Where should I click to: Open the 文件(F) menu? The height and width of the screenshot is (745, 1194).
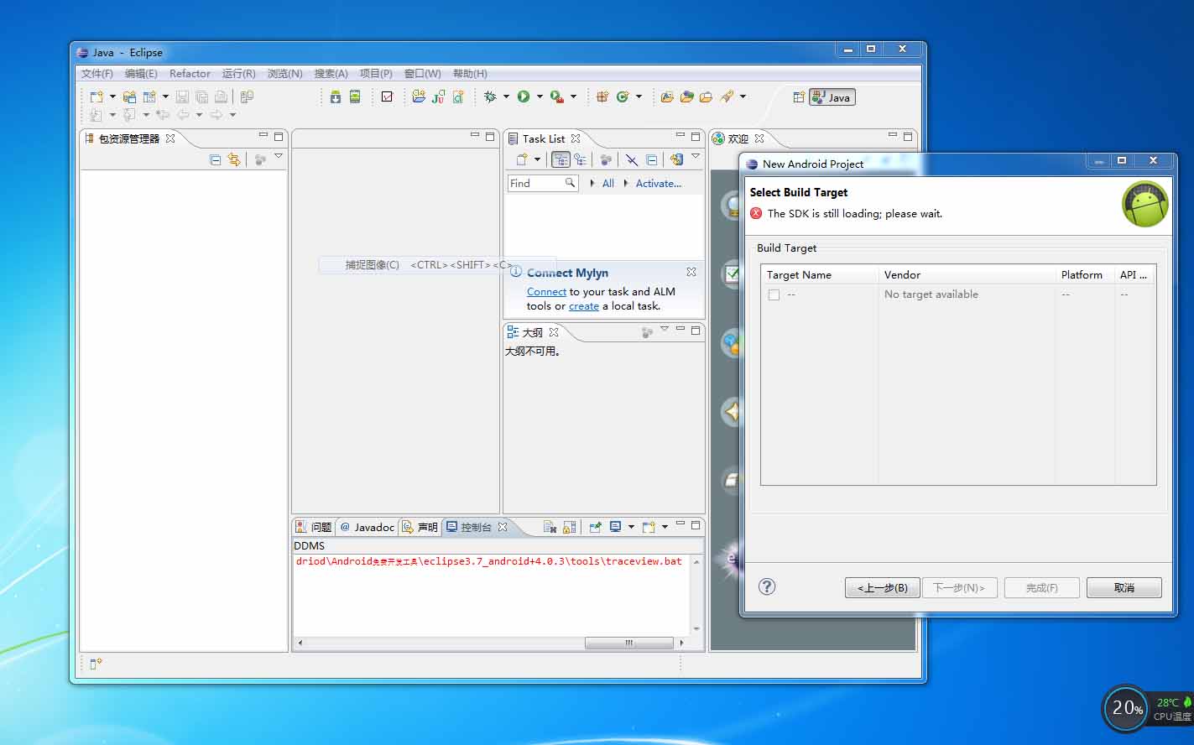click(97, 74)
